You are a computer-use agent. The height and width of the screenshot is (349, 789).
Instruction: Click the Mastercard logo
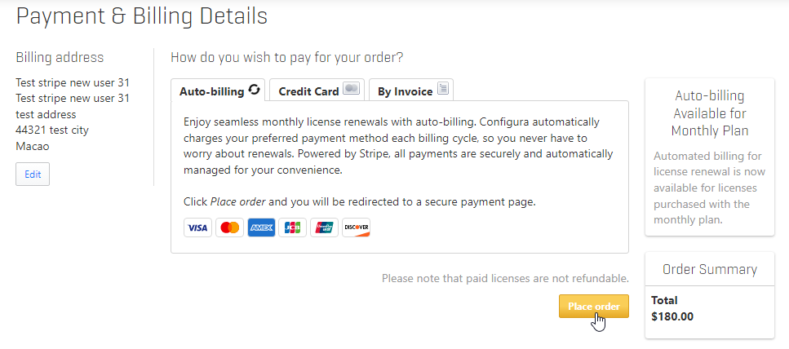(x=230, y=228)
